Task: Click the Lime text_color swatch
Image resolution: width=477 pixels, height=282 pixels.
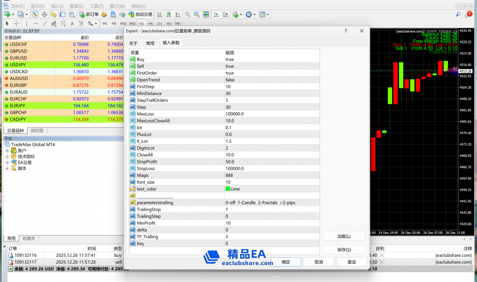Action: tap(227, 189)
